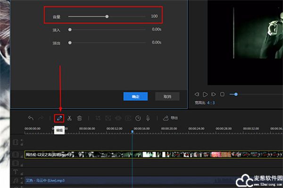This screenshot has height=188, width=283.
Task: Click the microphone voiceover icon
Action: click(x=148, y=118)
